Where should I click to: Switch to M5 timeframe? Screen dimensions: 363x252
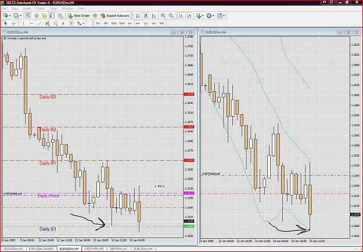click(x=106, y=23)
